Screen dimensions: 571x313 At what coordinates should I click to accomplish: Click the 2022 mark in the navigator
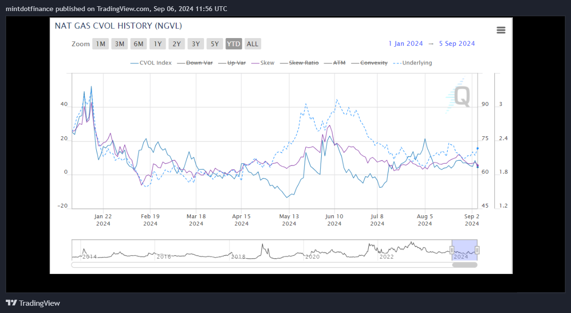pyautogui.click(x=387, y=257)
